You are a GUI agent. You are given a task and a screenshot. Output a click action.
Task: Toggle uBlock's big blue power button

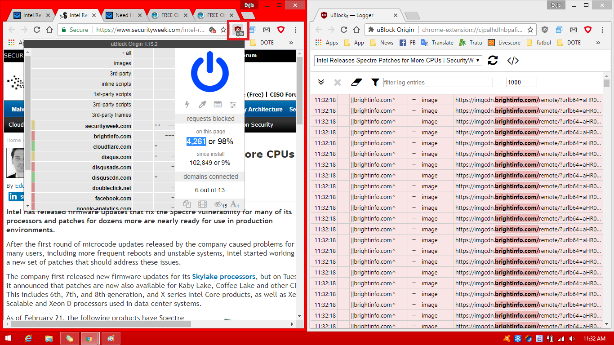click(x=210, y=72)
